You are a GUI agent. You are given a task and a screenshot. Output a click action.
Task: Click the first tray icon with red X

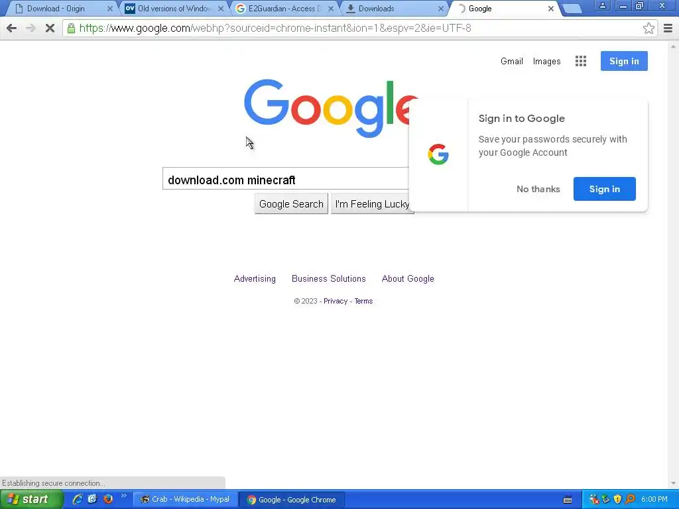click(x=593, y=500)
